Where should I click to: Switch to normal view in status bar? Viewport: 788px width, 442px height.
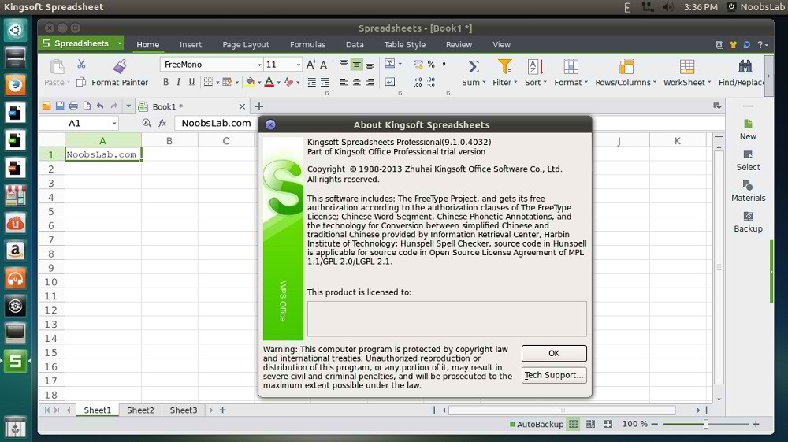click(574, 424)
